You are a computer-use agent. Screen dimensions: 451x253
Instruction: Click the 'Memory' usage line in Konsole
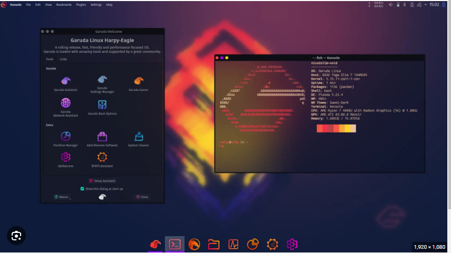point(335,118)
